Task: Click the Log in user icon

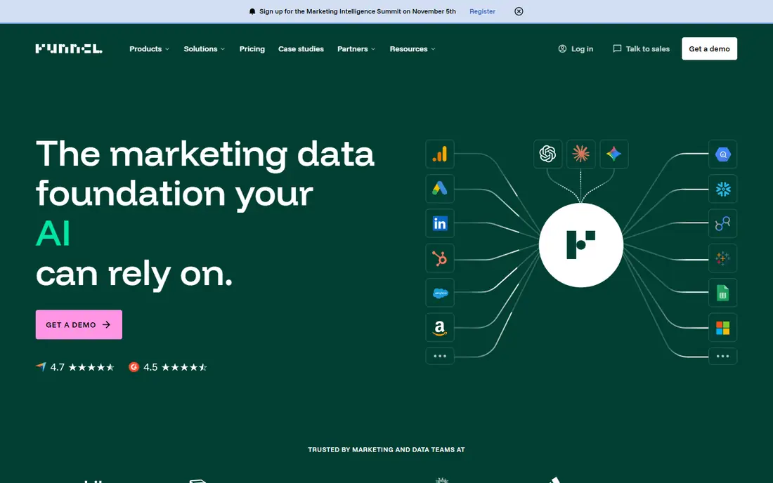Action: pos(562,48)
